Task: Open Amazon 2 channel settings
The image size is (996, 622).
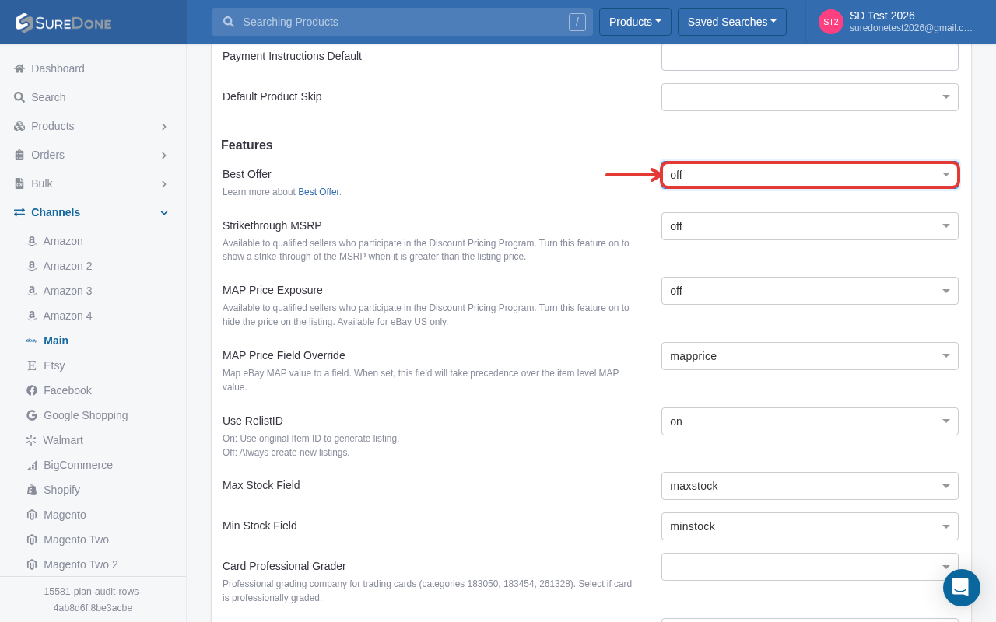Action: coord(68,266)
